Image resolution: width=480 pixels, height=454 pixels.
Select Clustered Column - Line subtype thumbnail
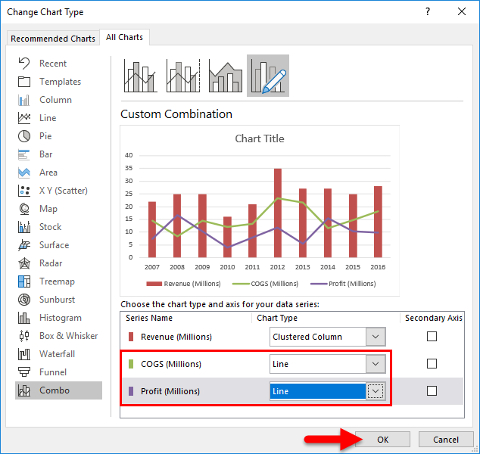tap(141, 76)
